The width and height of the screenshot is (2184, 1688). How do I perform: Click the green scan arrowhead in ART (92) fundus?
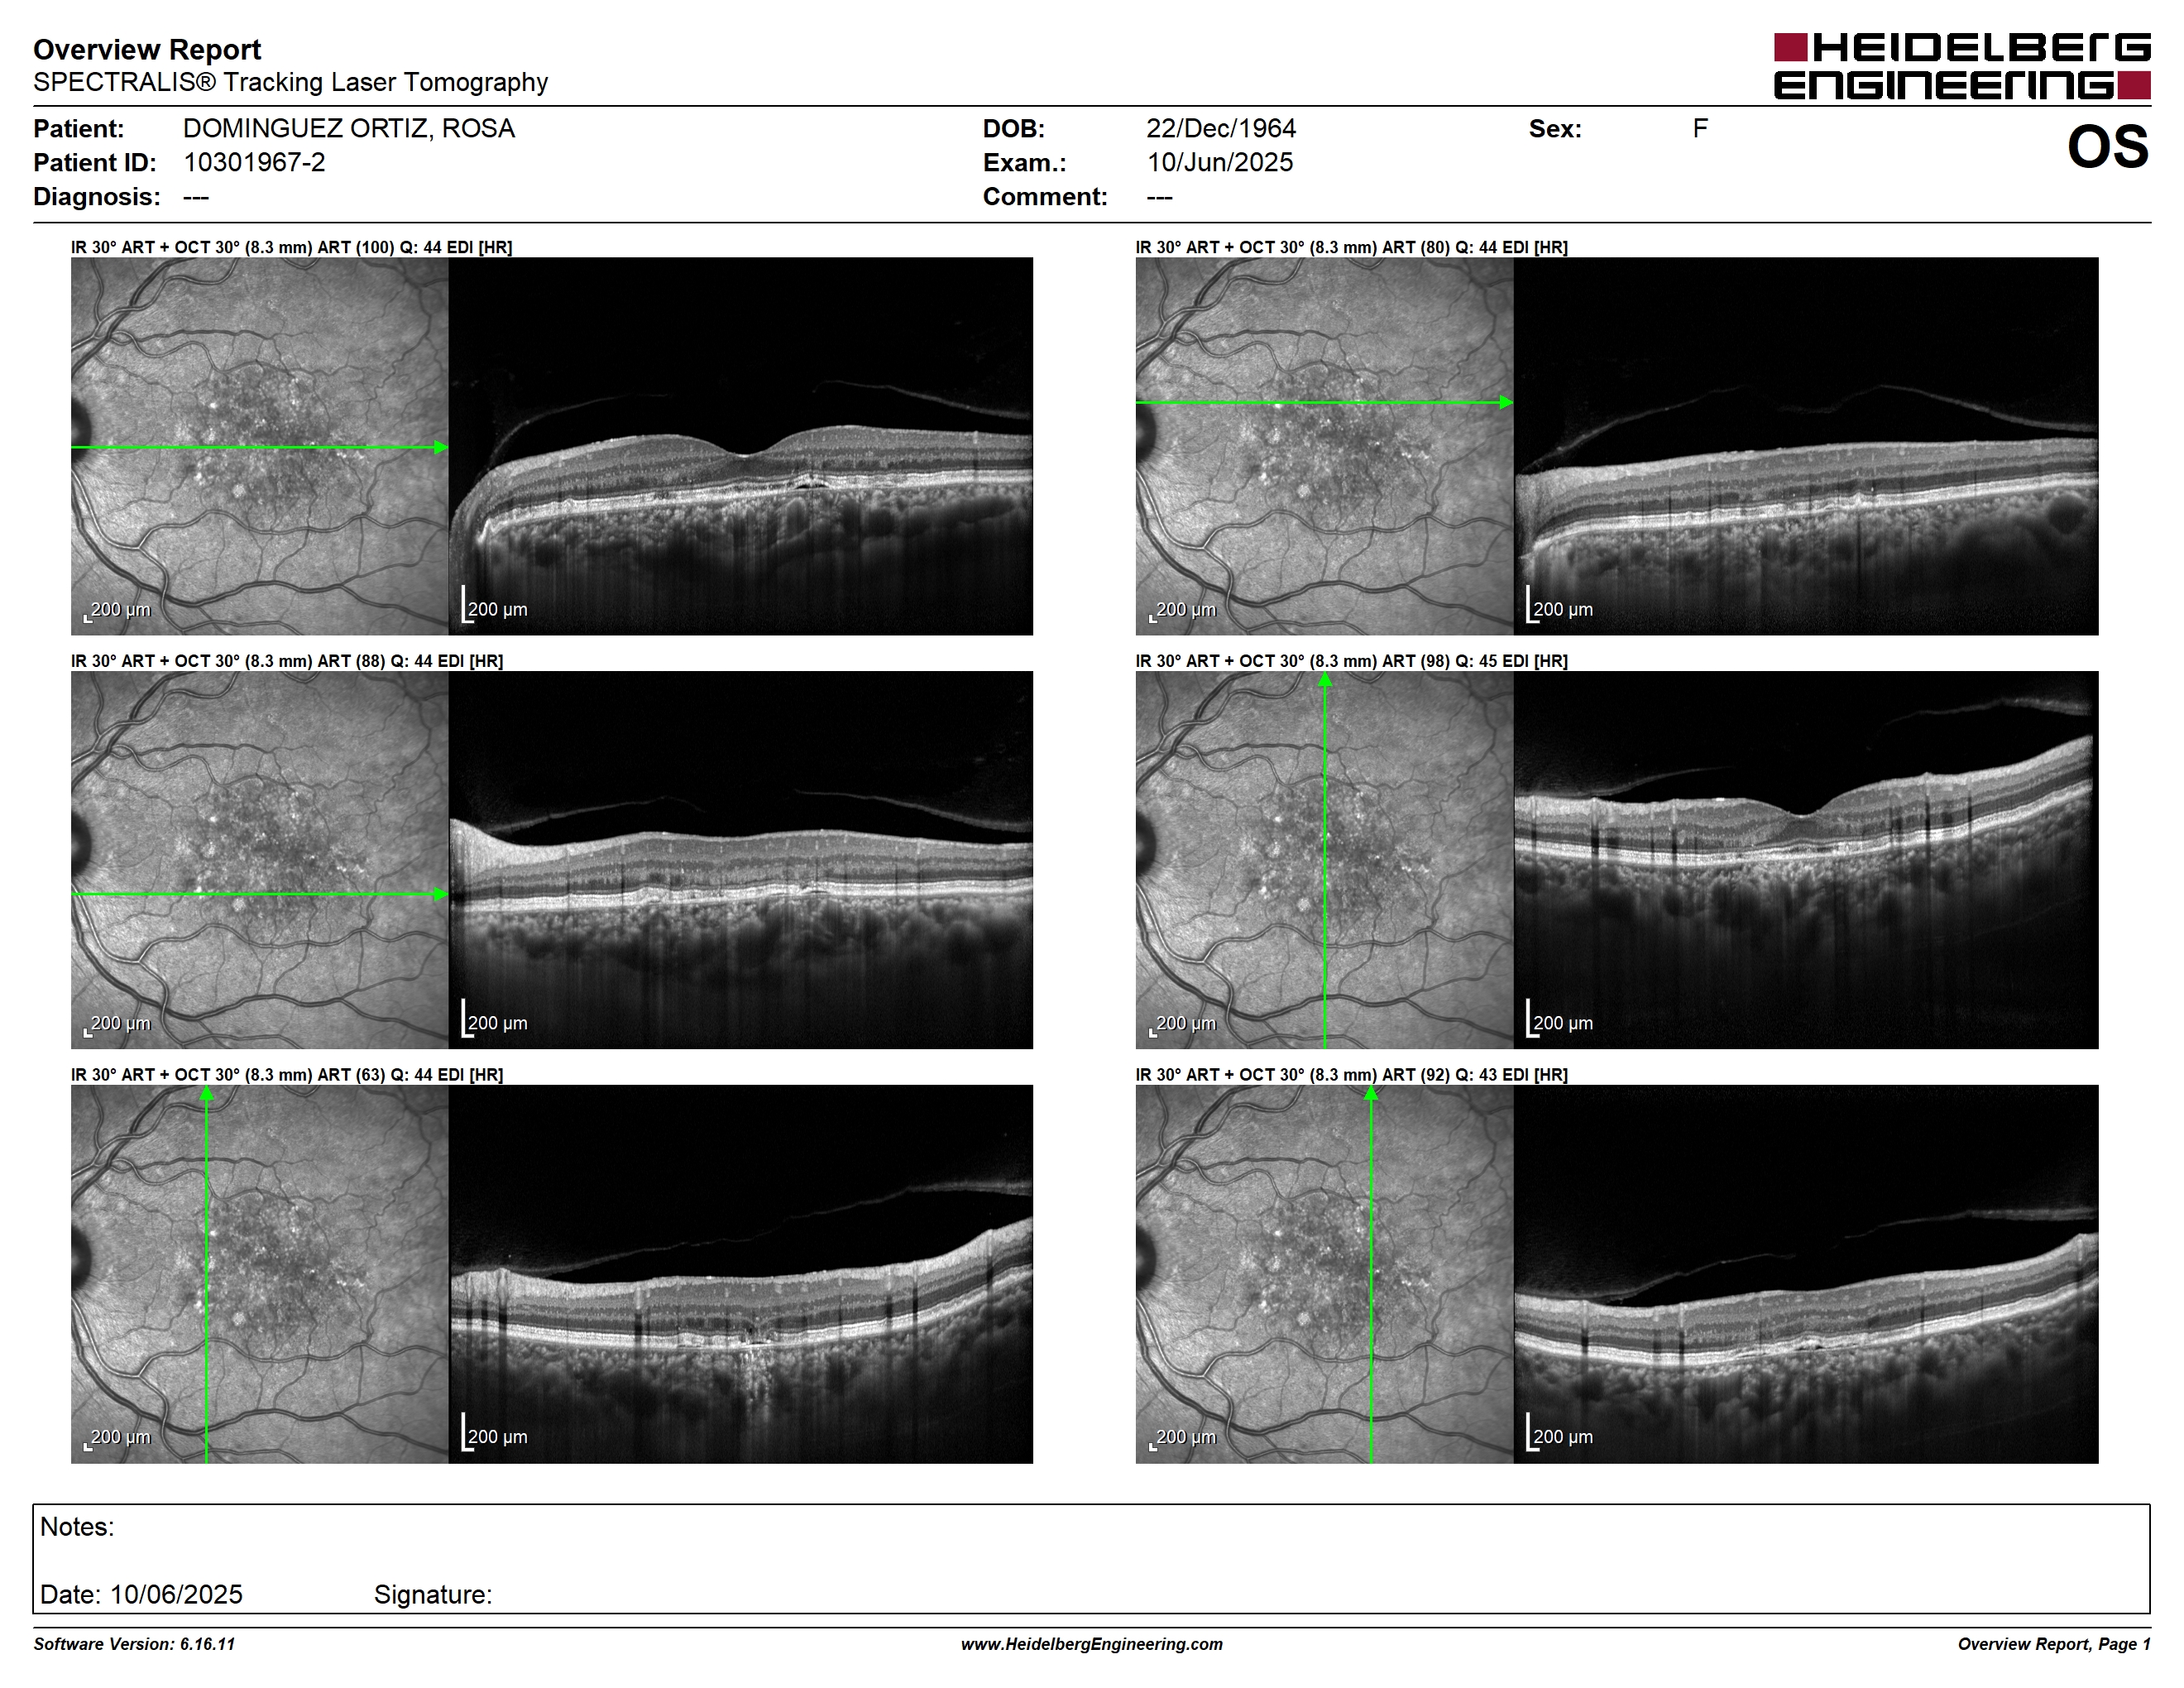pos(1371,1094)
